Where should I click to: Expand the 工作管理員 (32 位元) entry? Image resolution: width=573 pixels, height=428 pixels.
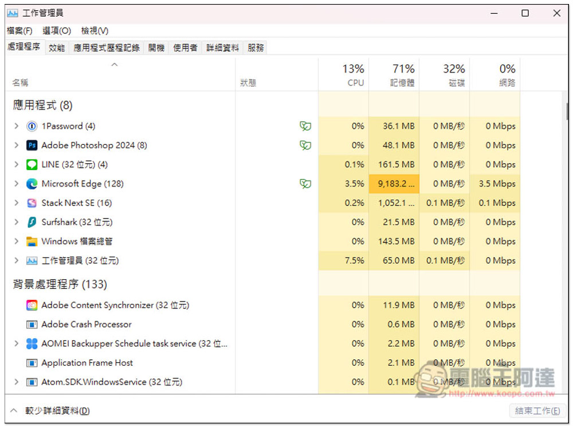point(16,260)
